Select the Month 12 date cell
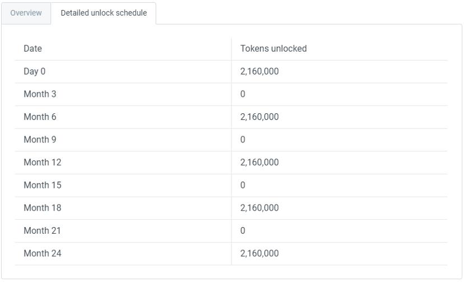464x282 pixels. [x=43, y=163]
